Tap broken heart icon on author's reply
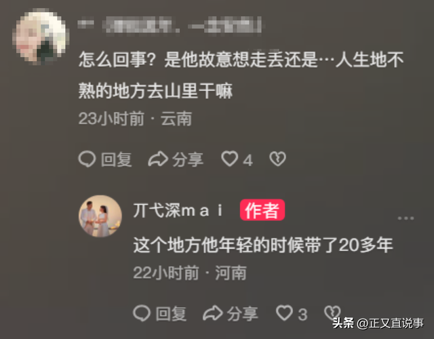The height and width of the screenshot is (339, 434). click(332, 313)
